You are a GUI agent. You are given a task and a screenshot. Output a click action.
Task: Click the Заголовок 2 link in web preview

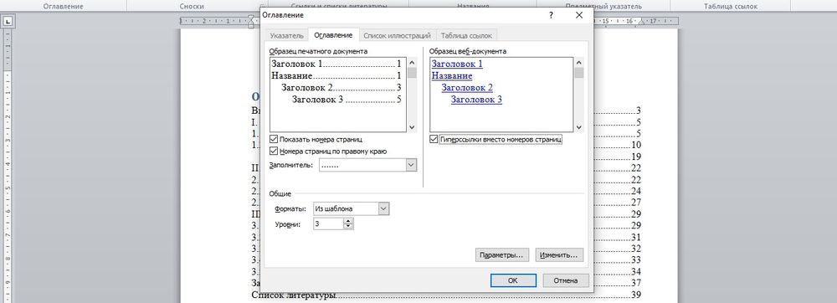467,88
